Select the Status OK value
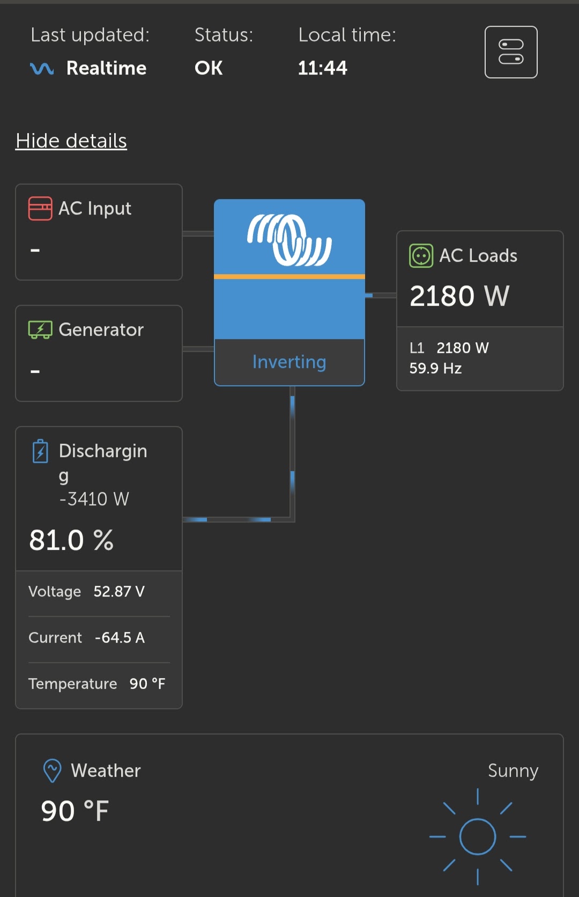Screen dimensions: 579x897 (x=209, y=68)
